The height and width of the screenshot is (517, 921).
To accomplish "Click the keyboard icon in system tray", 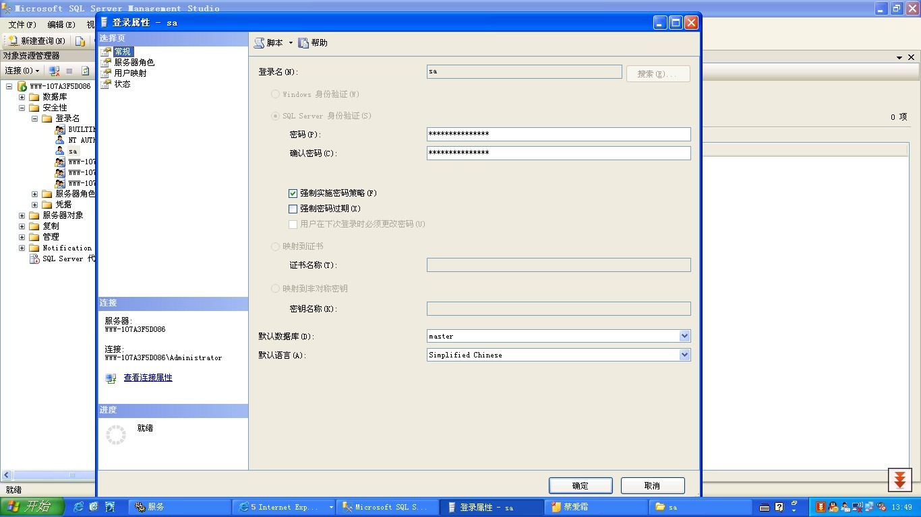I will click(765, 507).
